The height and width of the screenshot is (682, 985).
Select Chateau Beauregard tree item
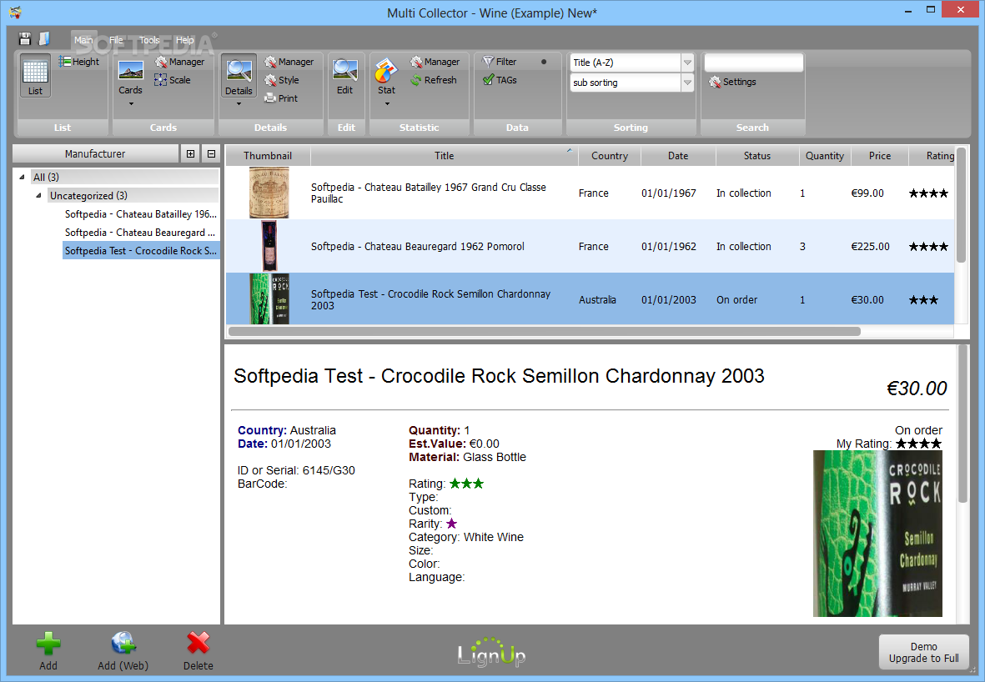pos(139,233)
